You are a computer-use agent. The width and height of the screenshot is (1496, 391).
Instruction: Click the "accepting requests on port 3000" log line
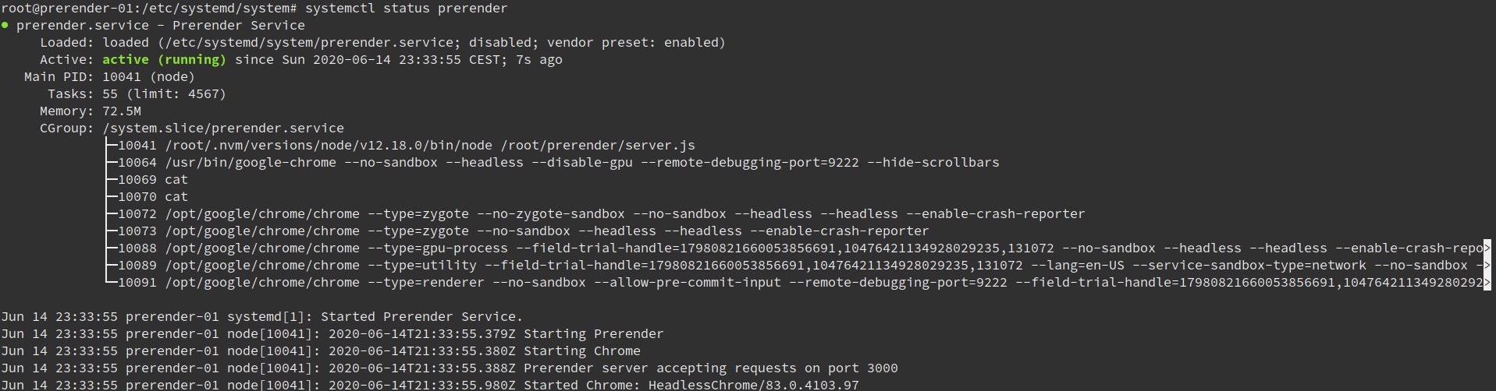click(x=710, y=368)
